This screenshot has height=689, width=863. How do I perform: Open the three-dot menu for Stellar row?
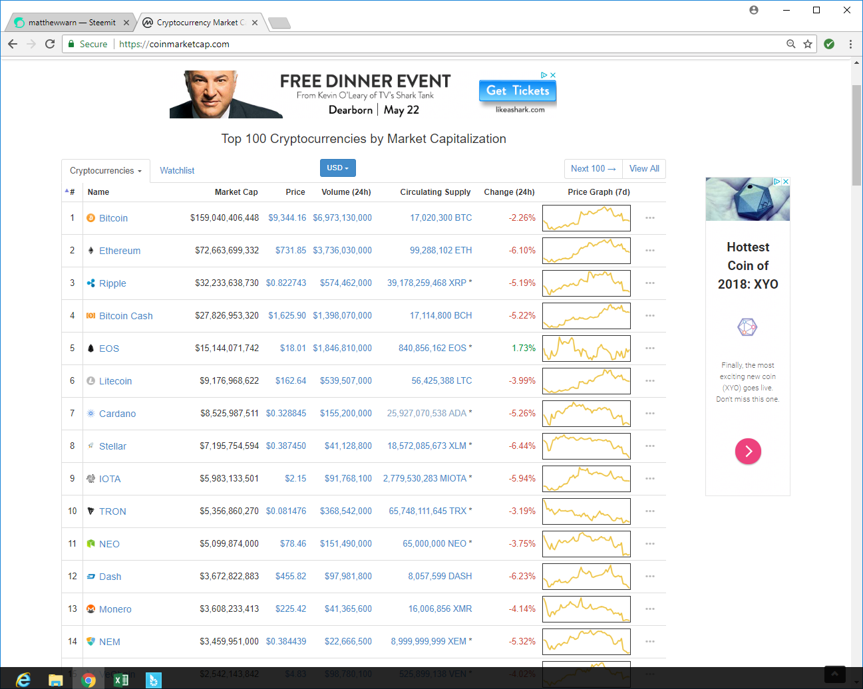(x=650, y=446)
